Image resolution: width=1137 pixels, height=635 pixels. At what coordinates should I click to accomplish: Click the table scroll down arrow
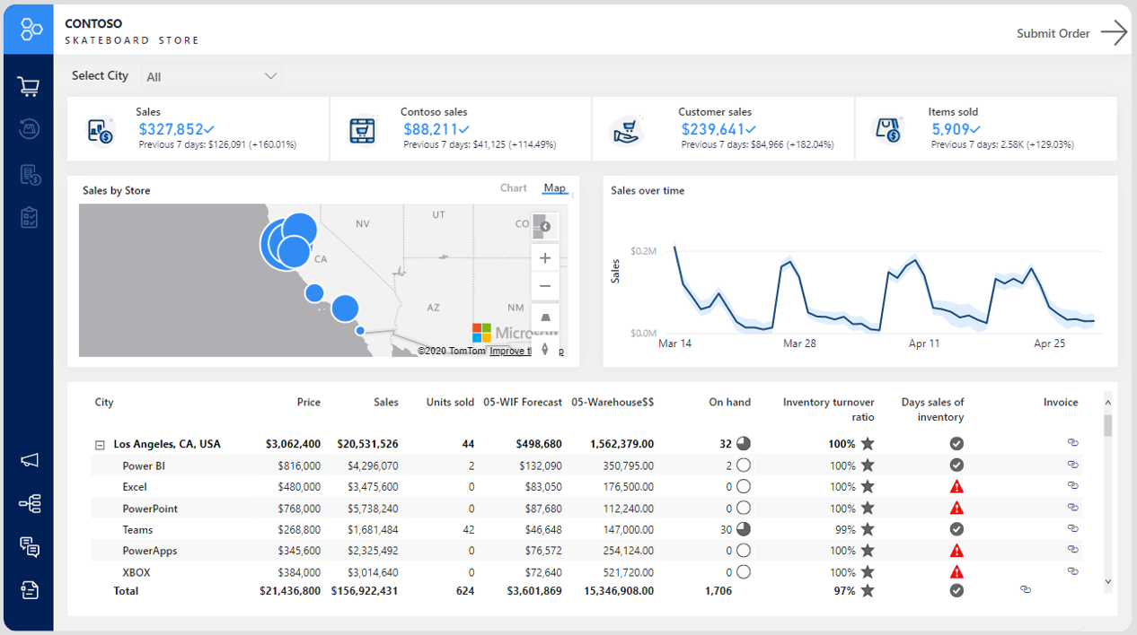point(1107,581)
